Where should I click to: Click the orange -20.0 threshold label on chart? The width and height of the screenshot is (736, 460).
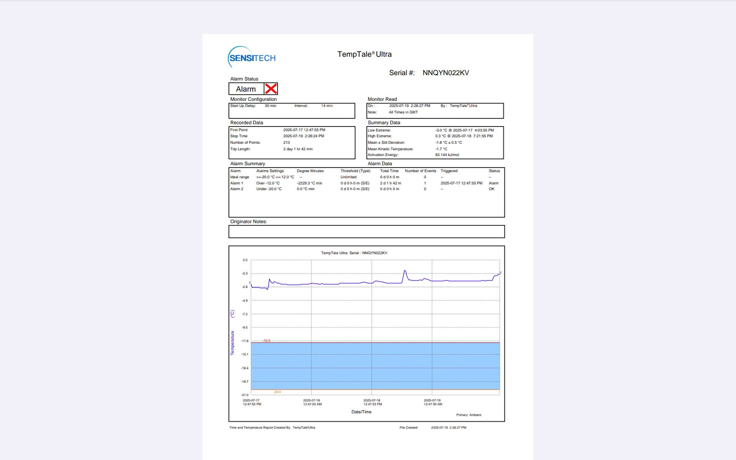click(277, 392)
